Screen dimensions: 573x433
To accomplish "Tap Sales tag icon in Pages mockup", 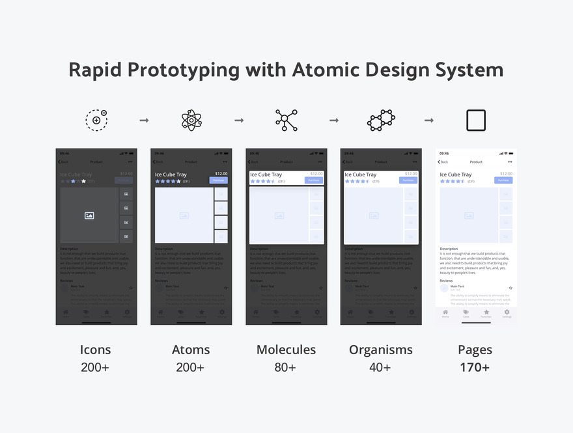I will coord(466,312).
